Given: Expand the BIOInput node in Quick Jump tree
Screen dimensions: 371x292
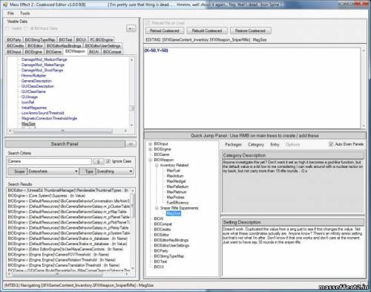Looking at the screenshot, I should pyautogui.click(x=150, y=143).
